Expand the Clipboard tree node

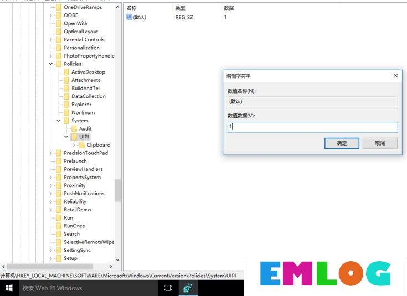[74, 145]
